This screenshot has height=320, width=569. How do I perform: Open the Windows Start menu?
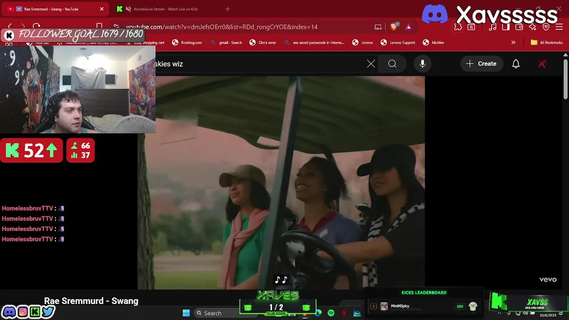pyautogui.click(x=186, y=313)
